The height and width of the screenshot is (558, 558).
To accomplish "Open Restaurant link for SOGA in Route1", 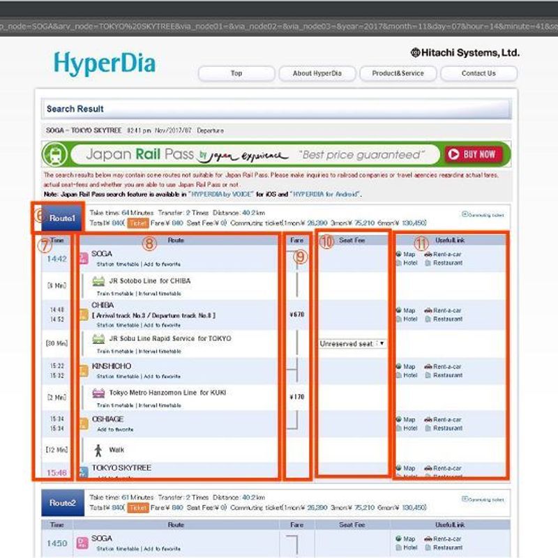I will pyautogui.click(x=444, y=263).
